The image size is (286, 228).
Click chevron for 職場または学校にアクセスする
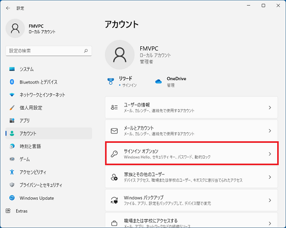tap(270, 223)
